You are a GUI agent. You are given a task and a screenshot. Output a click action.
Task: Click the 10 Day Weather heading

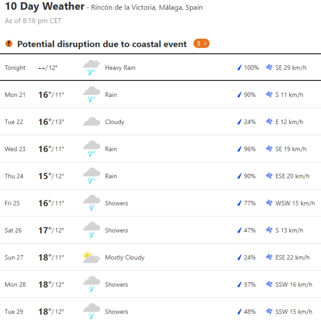(x=45, y=7)
